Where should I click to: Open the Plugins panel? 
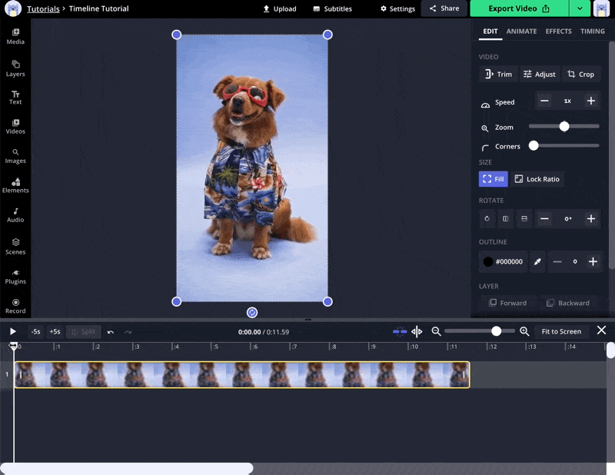[15, 276]
